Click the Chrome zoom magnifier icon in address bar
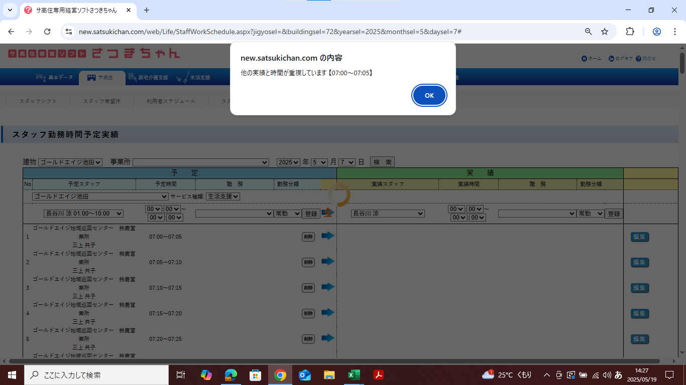Image resolution: width=686 pixels, height=385 pixels. (x=589, y=32)
